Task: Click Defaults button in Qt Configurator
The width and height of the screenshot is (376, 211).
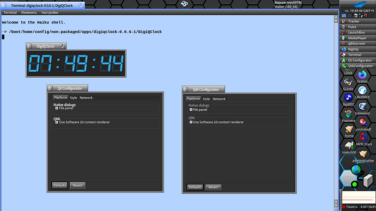Action: [59, 185]
